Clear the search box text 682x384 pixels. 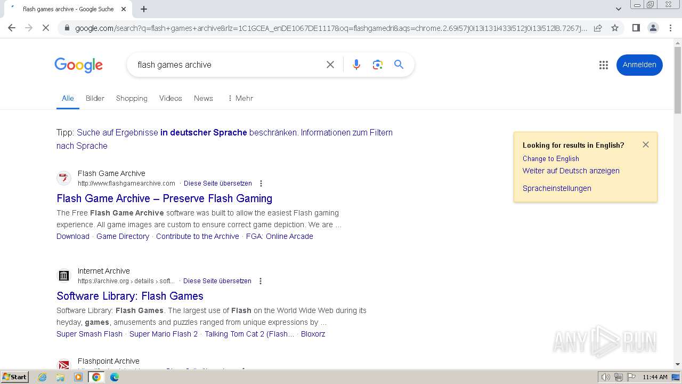point(330,65)
